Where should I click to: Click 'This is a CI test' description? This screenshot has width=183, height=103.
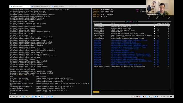[44, 92]
